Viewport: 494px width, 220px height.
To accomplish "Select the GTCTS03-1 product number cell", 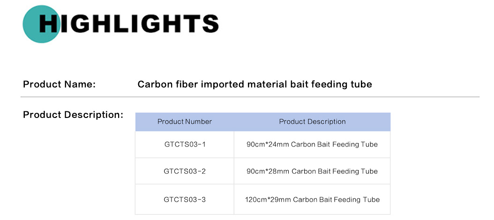I will click(185, 144).
